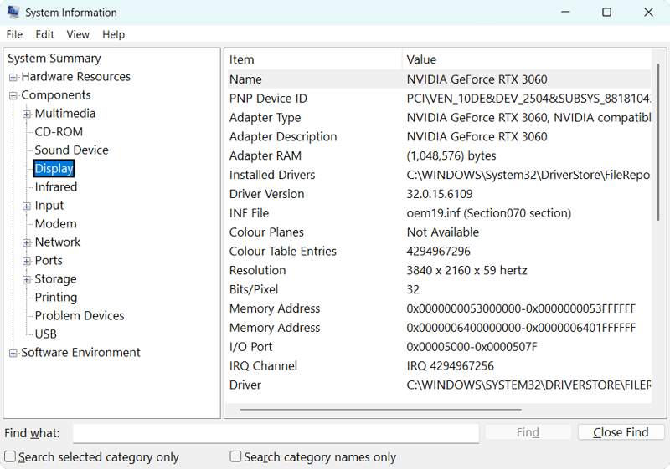This screenshot has height=469, width=670.
Task: Select the Adapter RAM row
Action: 439,156
